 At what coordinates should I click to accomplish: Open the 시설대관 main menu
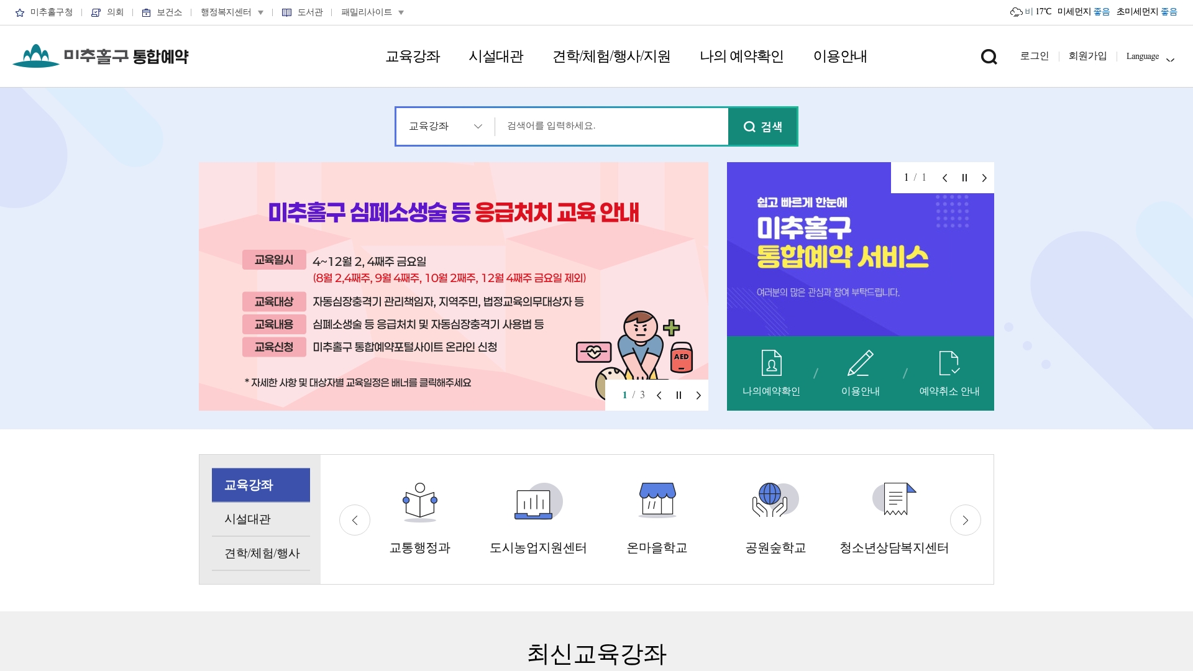[x=496, y=57]
